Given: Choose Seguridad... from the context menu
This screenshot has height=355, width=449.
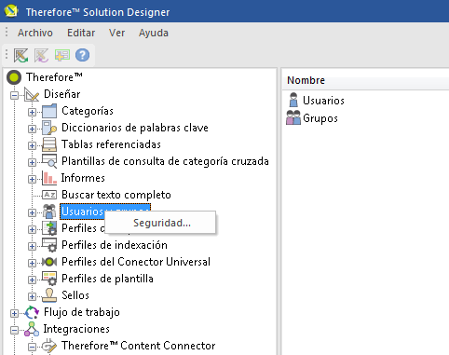Looking at the screenshot, I should click(160, 223).
